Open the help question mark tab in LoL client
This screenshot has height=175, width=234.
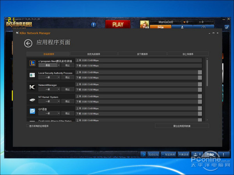point(204,27)
